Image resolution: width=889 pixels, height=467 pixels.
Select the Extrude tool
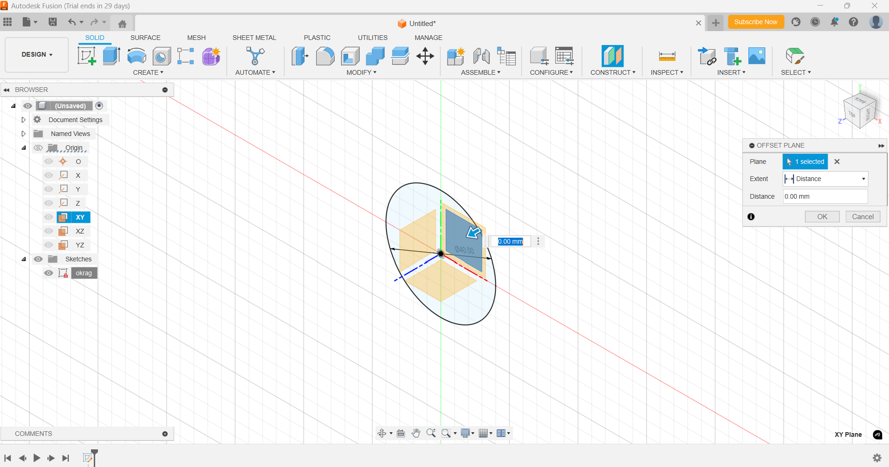111,56
